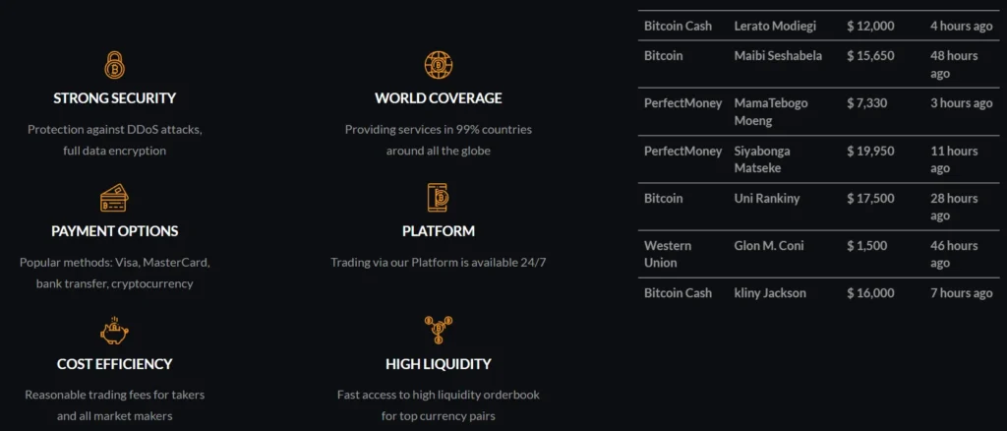
Task: Click the credit card Payment Options icon
Action: pos(114,200)
